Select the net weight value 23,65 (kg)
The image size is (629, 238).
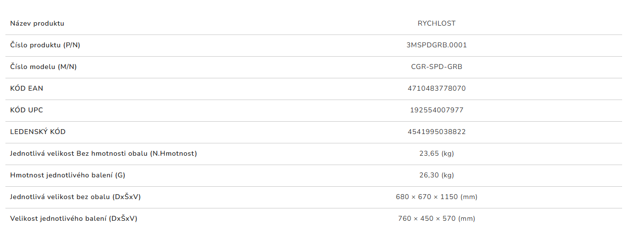pos(437,153)
